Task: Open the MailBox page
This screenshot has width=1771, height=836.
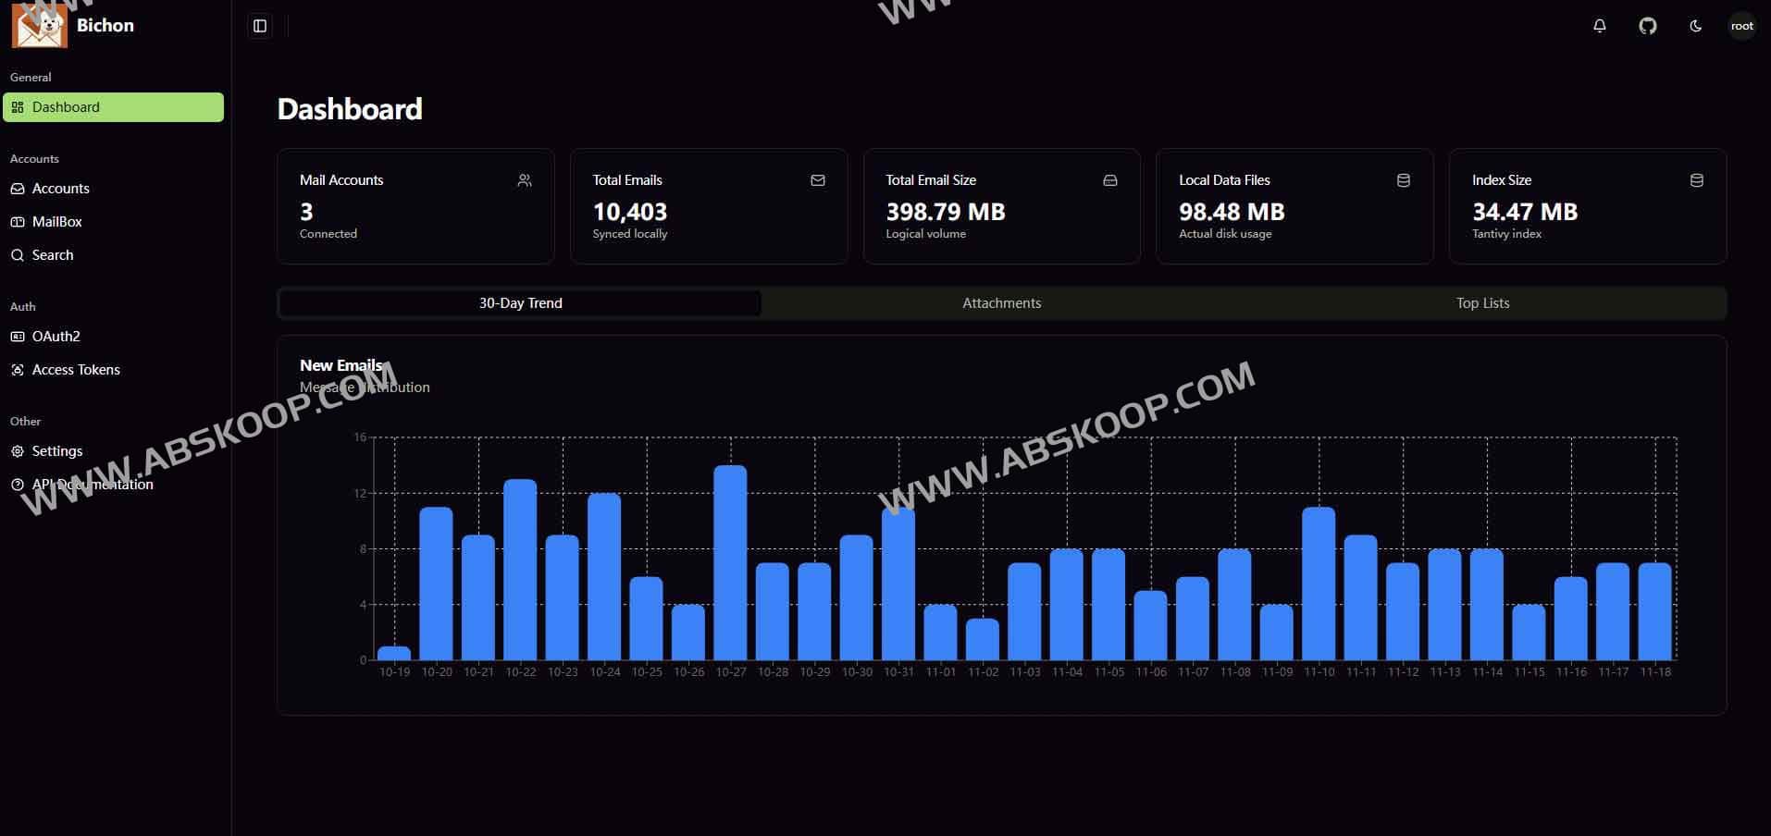Action: (x=56, y=222)
